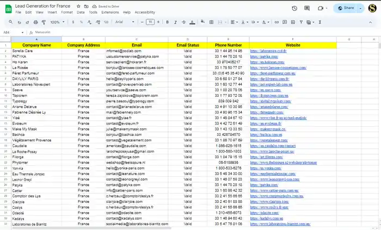Viewport: 381px width, 230px height.
Task: Open the zoom 100% dropdown
Action: coord(57,22)
